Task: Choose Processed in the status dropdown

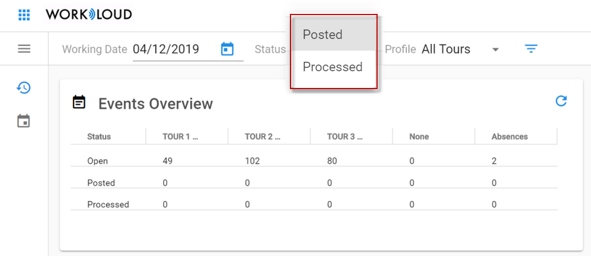Action: [333, 67]
